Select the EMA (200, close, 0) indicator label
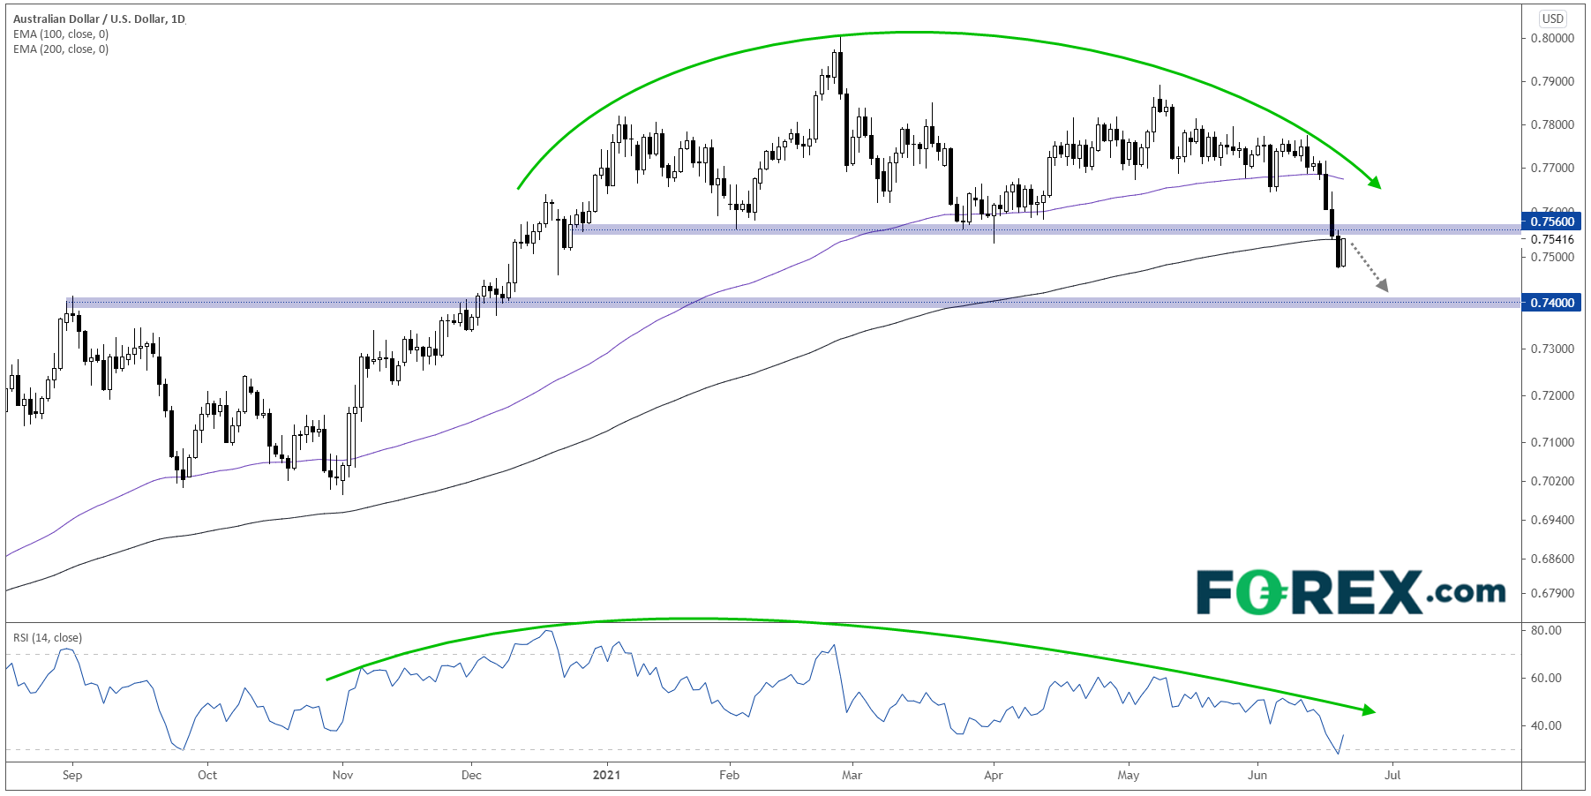The width and height of the screenshot is (1591, 796). click(61, 49)
